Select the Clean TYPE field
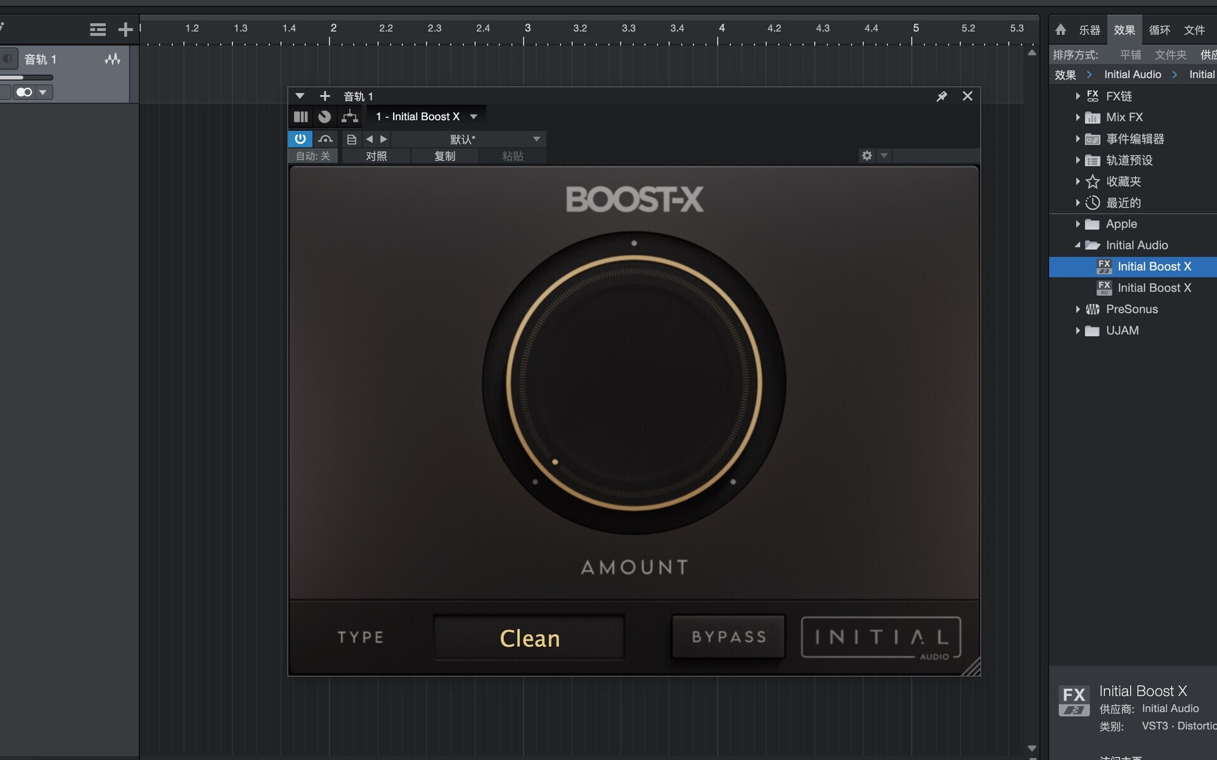 click(529, 638)
